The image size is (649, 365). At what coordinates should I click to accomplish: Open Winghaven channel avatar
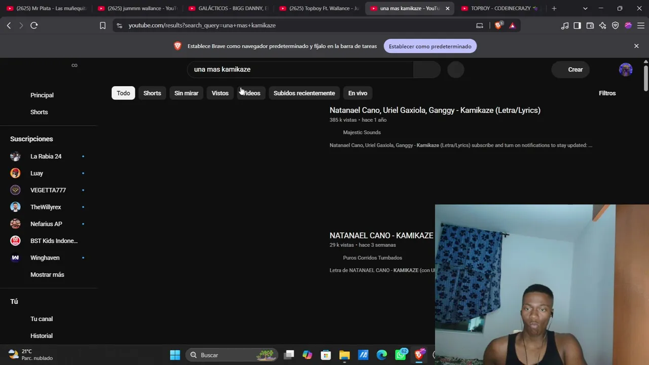point(15,258)
